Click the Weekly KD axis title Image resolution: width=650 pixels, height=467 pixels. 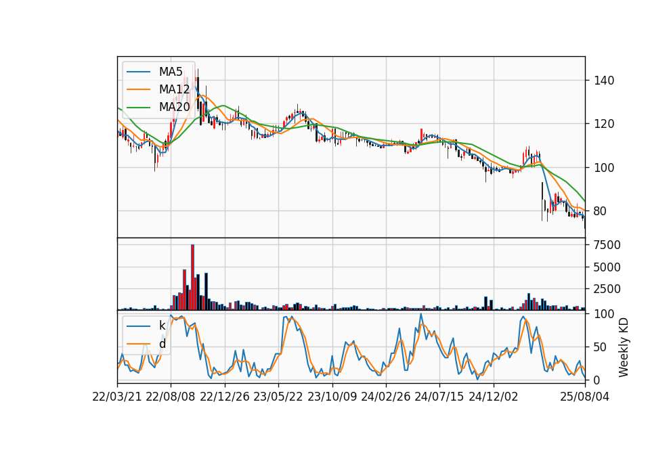click(x=624, y=347)
